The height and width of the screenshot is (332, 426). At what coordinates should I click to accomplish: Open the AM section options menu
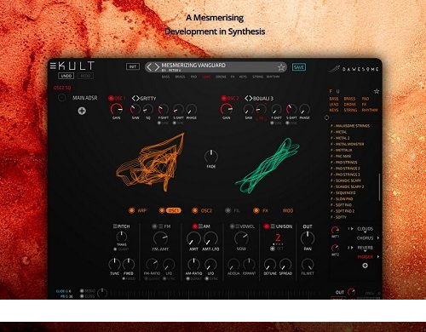click(200, 226)
